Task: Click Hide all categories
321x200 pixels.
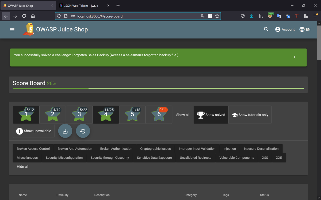Action: pyautogui.click(x=22, y=167)
